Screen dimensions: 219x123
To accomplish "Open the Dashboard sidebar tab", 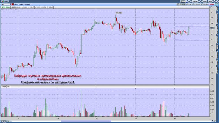I will [x=217, y=55].
